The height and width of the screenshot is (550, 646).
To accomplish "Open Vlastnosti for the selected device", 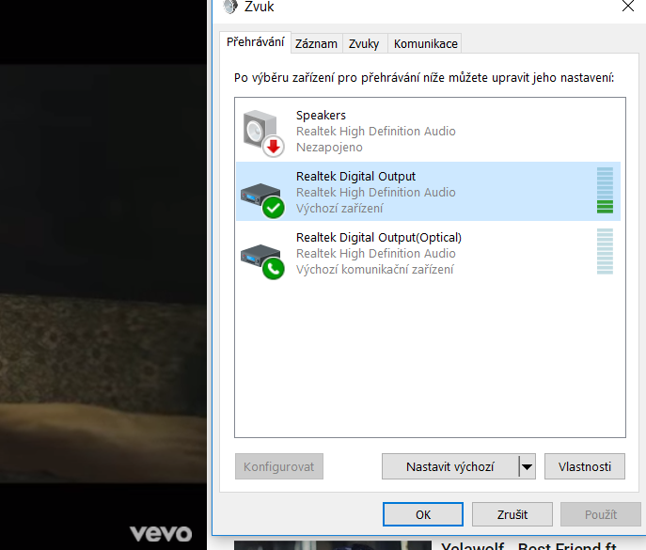I will 585,466.
